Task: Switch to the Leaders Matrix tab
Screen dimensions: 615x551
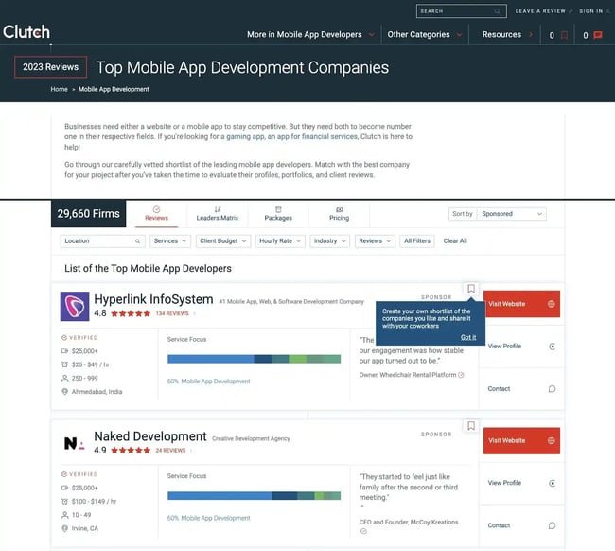Action: tap(218, 213)
